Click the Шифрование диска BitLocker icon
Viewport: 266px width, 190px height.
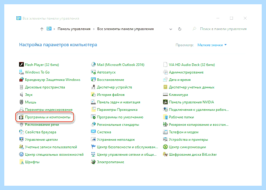[165, 154]
